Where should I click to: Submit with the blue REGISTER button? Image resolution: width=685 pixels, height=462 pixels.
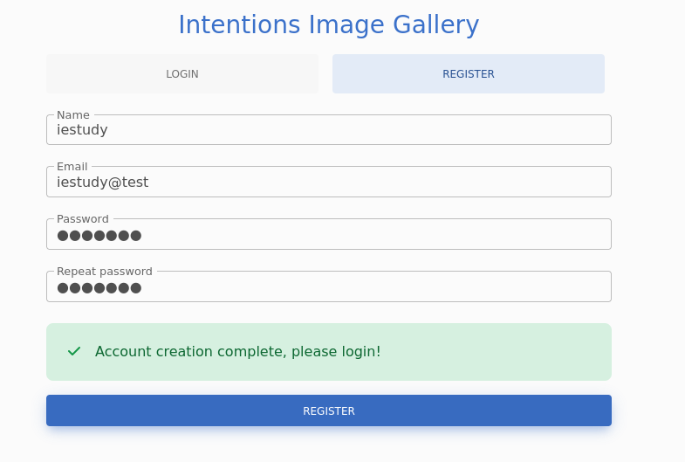pyautogui.click(x=329, y=410)
